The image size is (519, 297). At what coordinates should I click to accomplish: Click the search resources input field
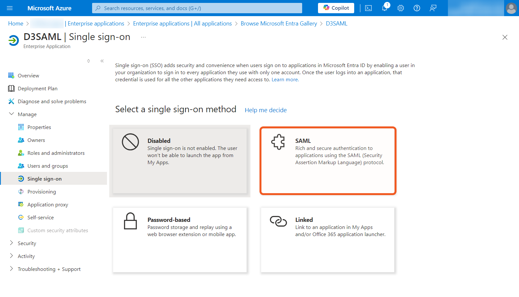(x=197, y=8)
